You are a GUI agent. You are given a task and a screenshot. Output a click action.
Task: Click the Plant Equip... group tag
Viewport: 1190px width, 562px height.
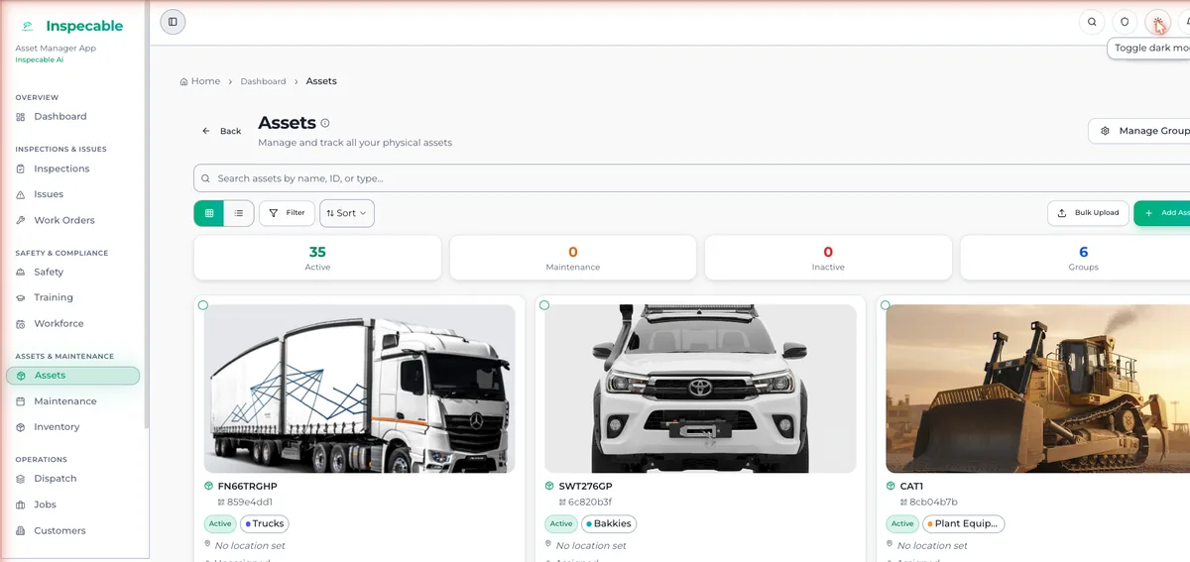tap(963, 524)
